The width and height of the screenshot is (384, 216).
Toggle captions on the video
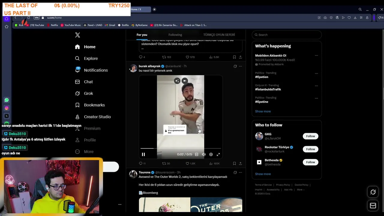[x=196, y=154]
